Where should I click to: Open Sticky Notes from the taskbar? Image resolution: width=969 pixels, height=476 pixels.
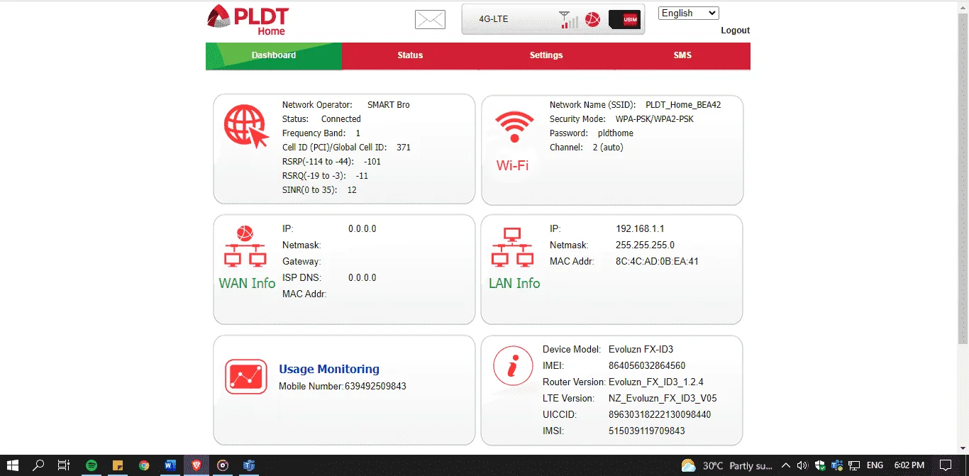[x=118, y=465]
